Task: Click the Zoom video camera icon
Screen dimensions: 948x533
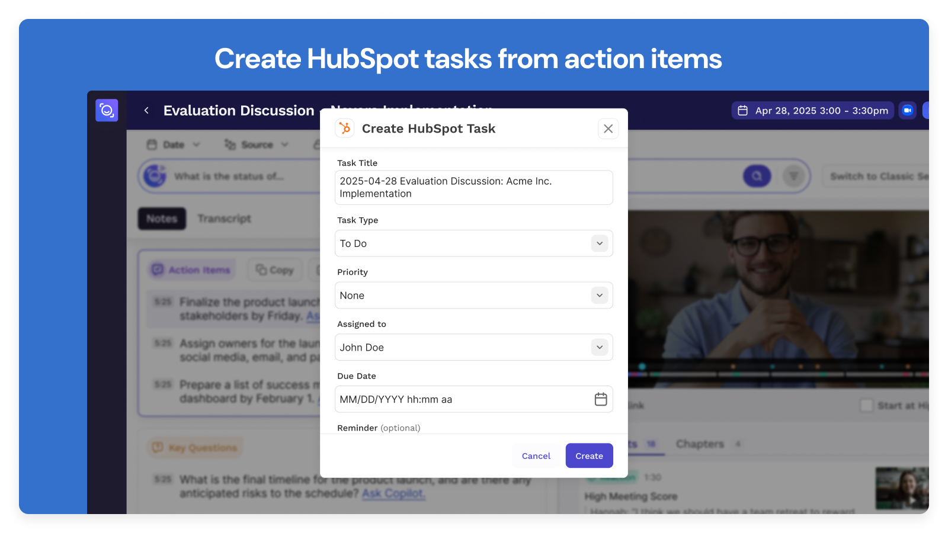Action: pyautogui.click(x=907, y=111)
